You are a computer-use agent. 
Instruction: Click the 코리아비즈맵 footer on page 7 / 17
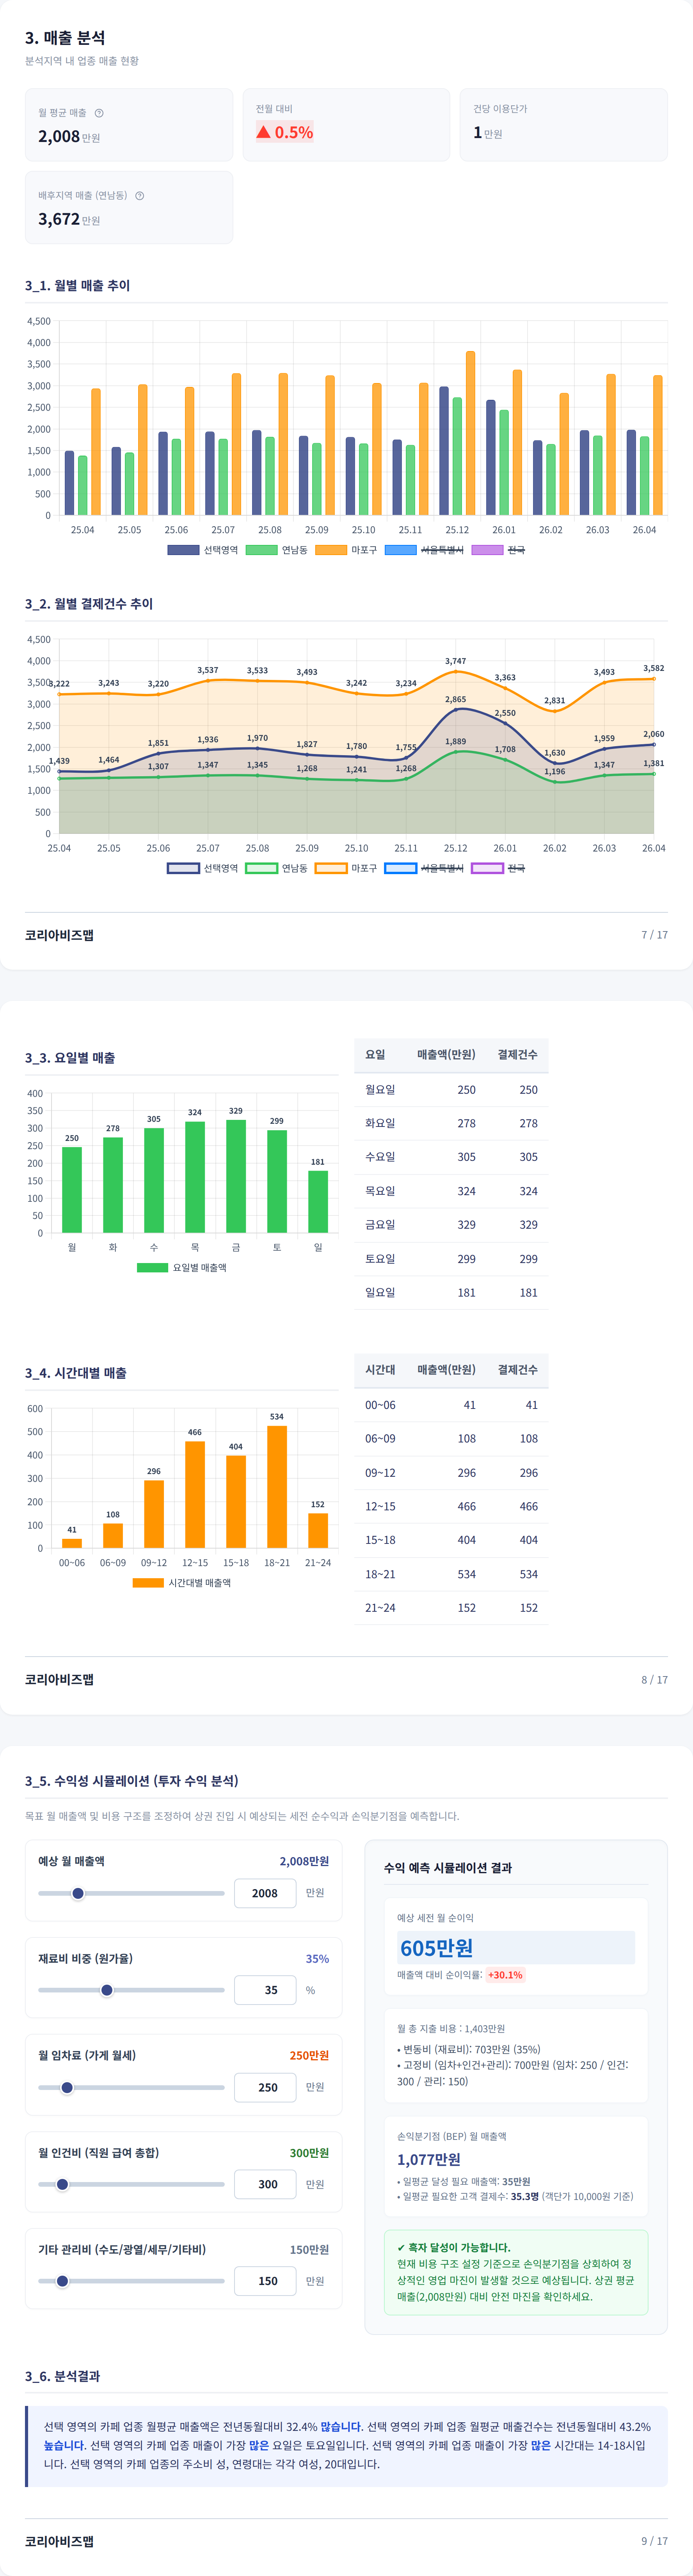59,935
